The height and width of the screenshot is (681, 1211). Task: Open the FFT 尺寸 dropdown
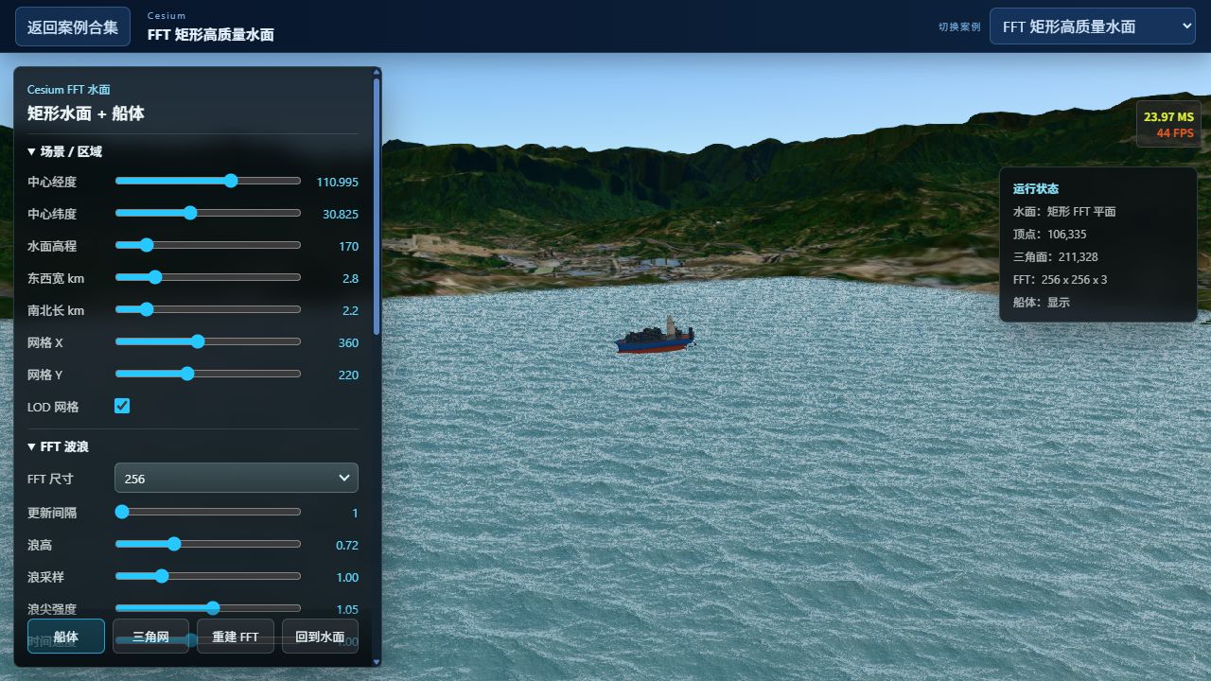coord(237,478)
